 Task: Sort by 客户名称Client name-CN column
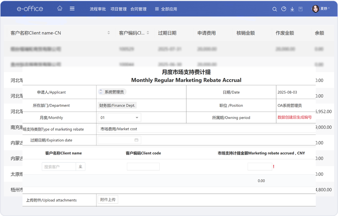109,33
